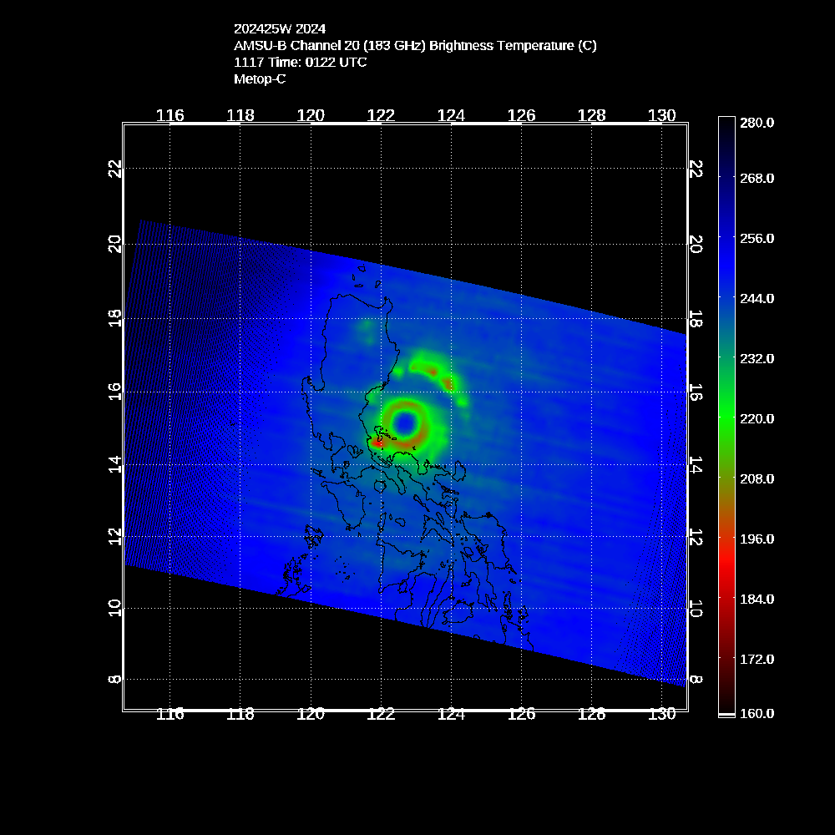Viewport: 835px width, 835px height.
Task: Click the 280.0 label on the colorbar
Action: 757,123
